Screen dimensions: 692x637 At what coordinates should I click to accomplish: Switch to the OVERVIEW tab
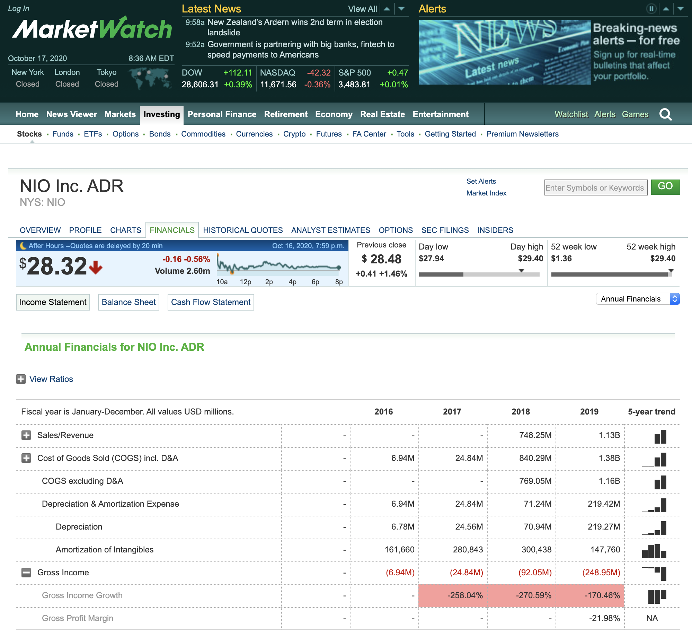click(x=40, y=230)
